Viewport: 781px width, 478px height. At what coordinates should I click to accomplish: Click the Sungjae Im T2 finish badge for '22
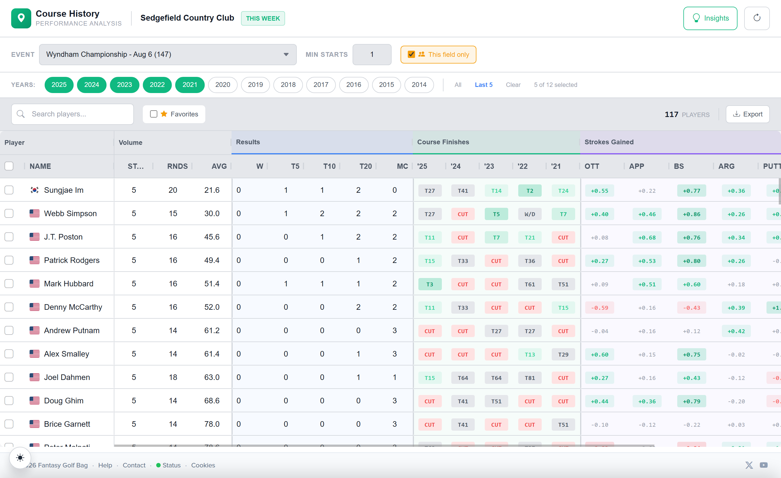click(530, 191)
